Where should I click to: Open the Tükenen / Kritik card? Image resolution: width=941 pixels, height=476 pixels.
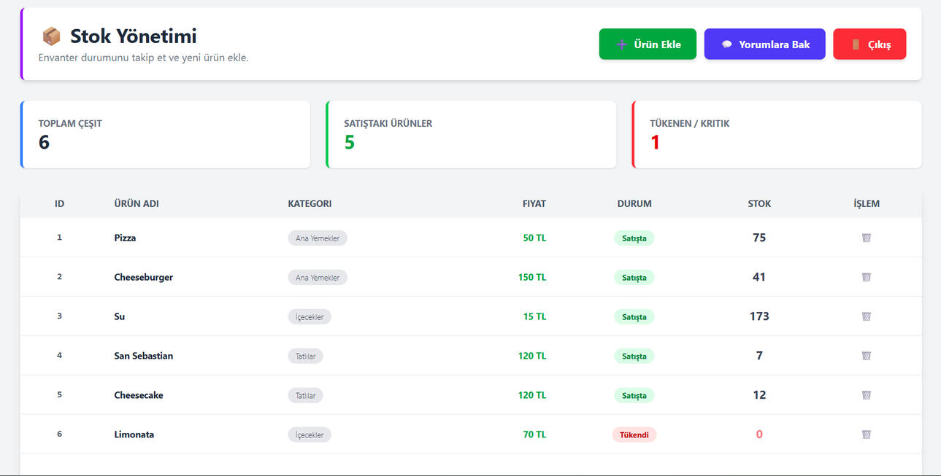coord(776,135)
